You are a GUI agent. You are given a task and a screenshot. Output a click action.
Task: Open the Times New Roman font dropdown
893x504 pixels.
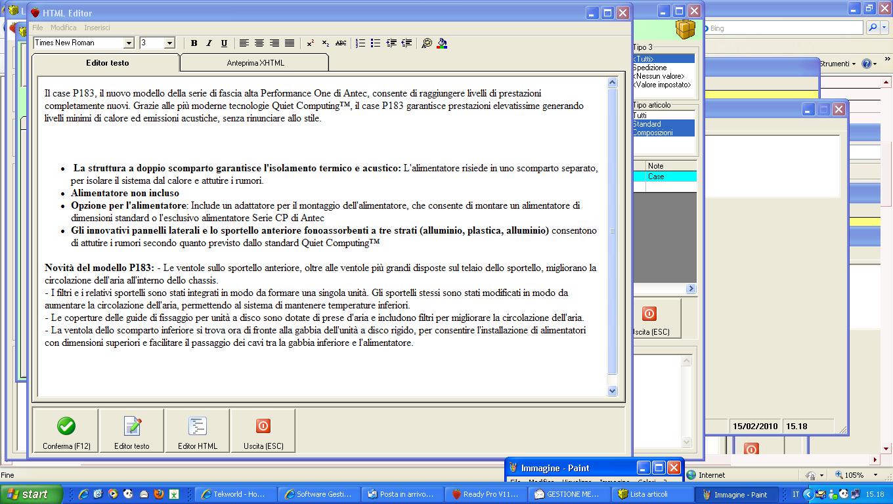click(129, 43)
